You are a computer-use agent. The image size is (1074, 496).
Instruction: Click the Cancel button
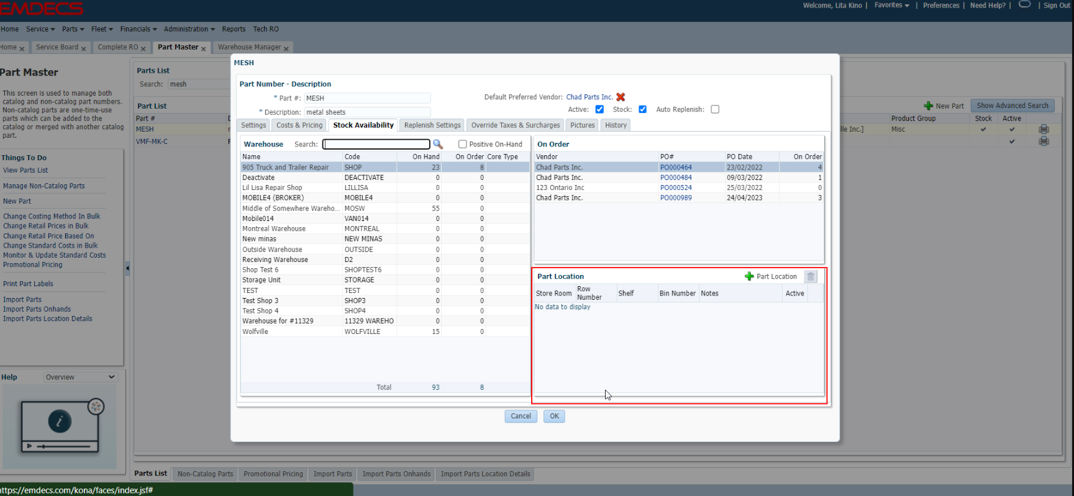(521, 417)
